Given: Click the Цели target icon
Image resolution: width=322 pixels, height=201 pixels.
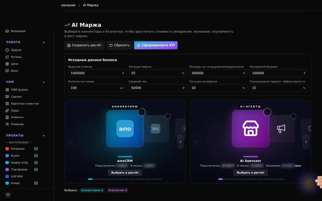Looking at the screenshot, I should [7, 64].
